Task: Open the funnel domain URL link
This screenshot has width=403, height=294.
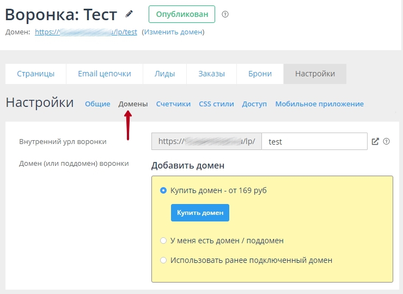Action: [86, 32]
